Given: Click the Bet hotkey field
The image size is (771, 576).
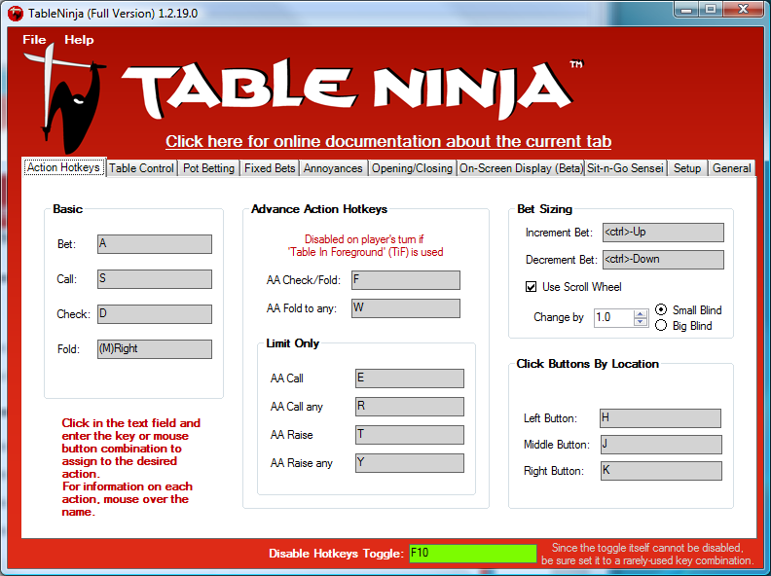Looking at the screenshot, I should 154,244.
